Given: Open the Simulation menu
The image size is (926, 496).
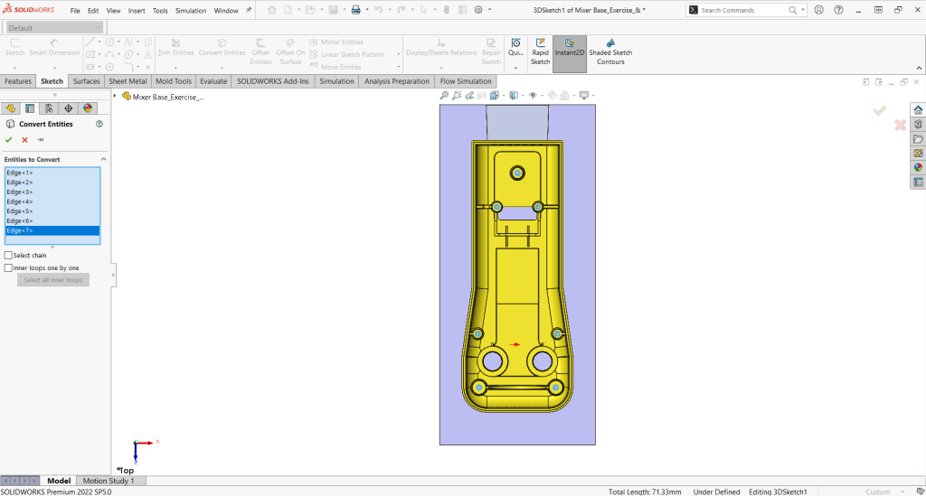Looking at the screenshot, I should pos(190,11).
